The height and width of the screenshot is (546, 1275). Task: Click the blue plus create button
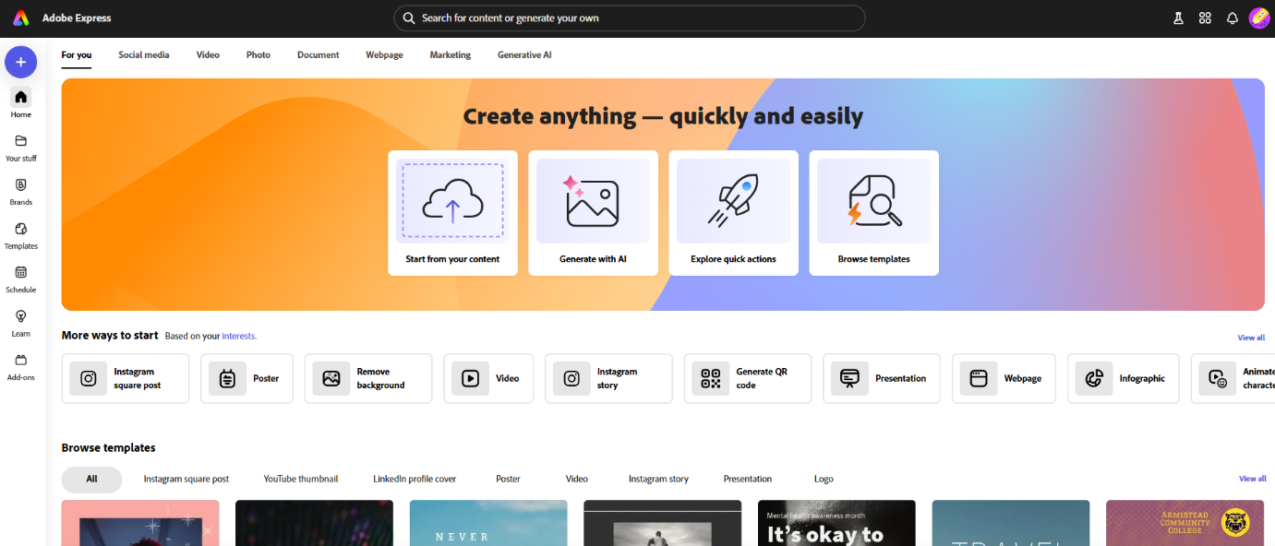click(x=20, y=62)
